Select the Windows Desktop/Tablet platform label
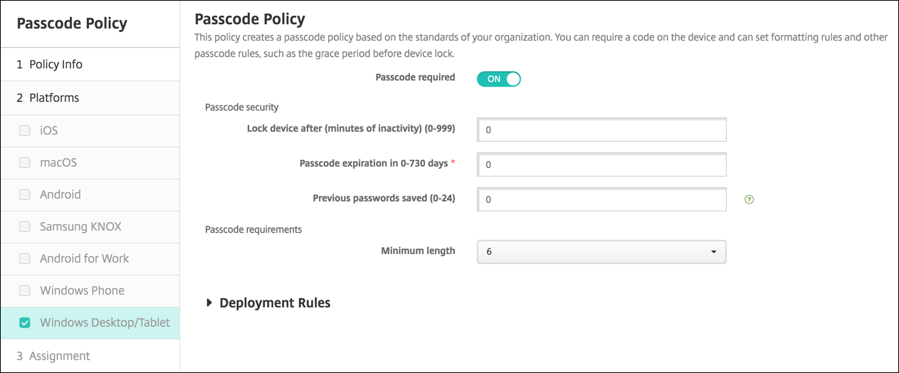This screenshot has width=899, height=373. tap(105, 322)
